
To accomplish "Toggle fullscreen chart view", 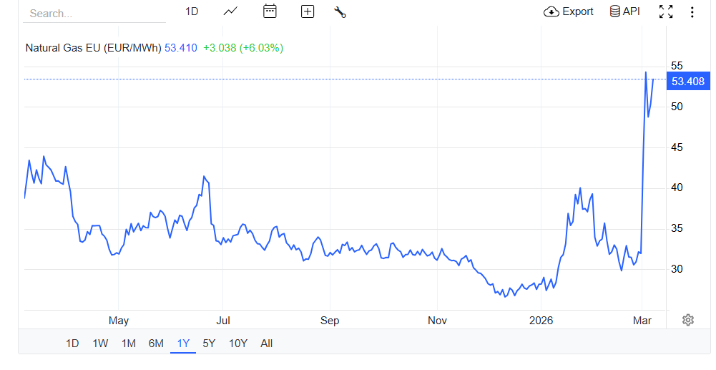I will pyautogui.click(x=666, y=11).
